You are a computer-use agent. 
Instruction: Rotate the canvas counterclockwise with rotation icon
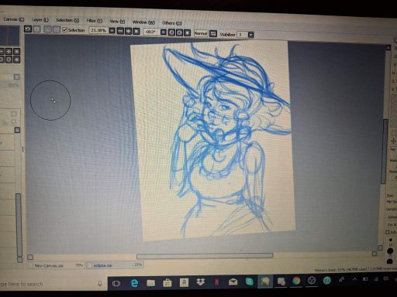tap(171, 32)
